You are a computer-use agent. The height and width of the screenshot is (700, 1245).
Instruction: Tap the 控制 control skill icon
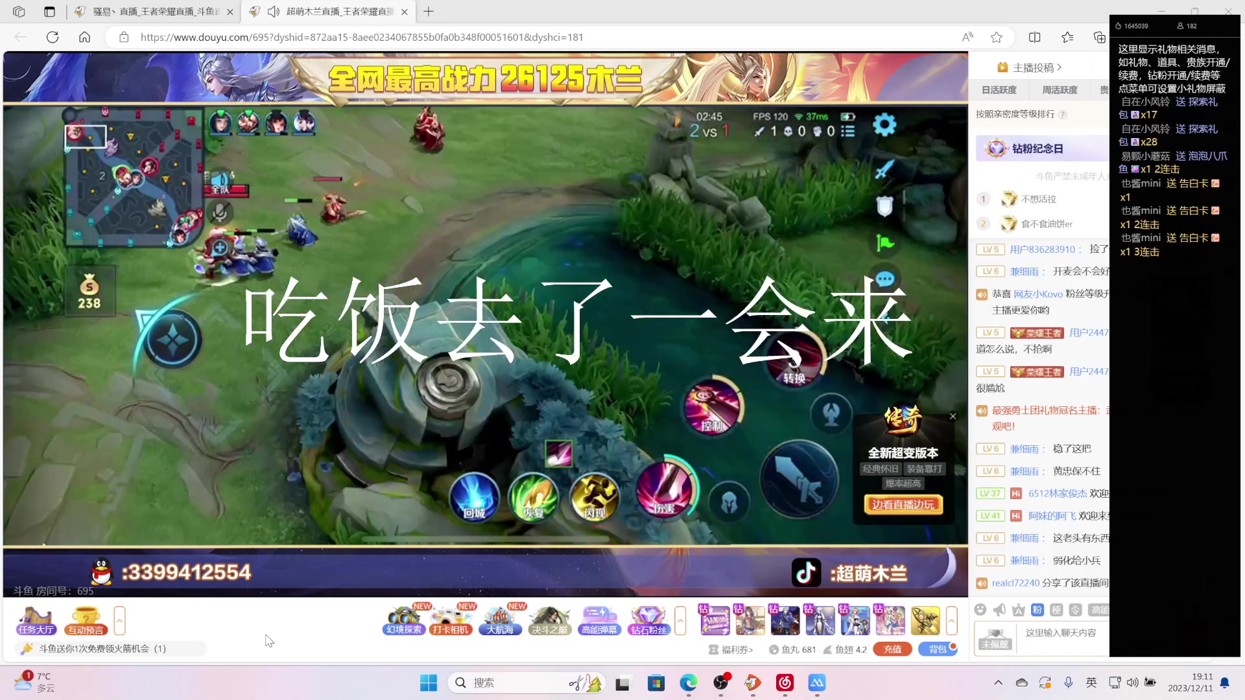point(713,406)
